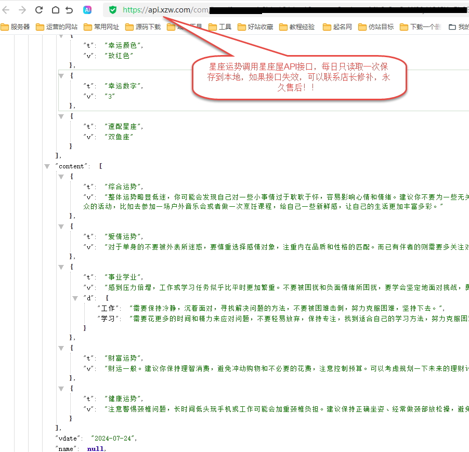Open the 教程经验 bookmark folder
Image resolution: width=469 pixels, height=452 pixels.
[x=297, y=27]
